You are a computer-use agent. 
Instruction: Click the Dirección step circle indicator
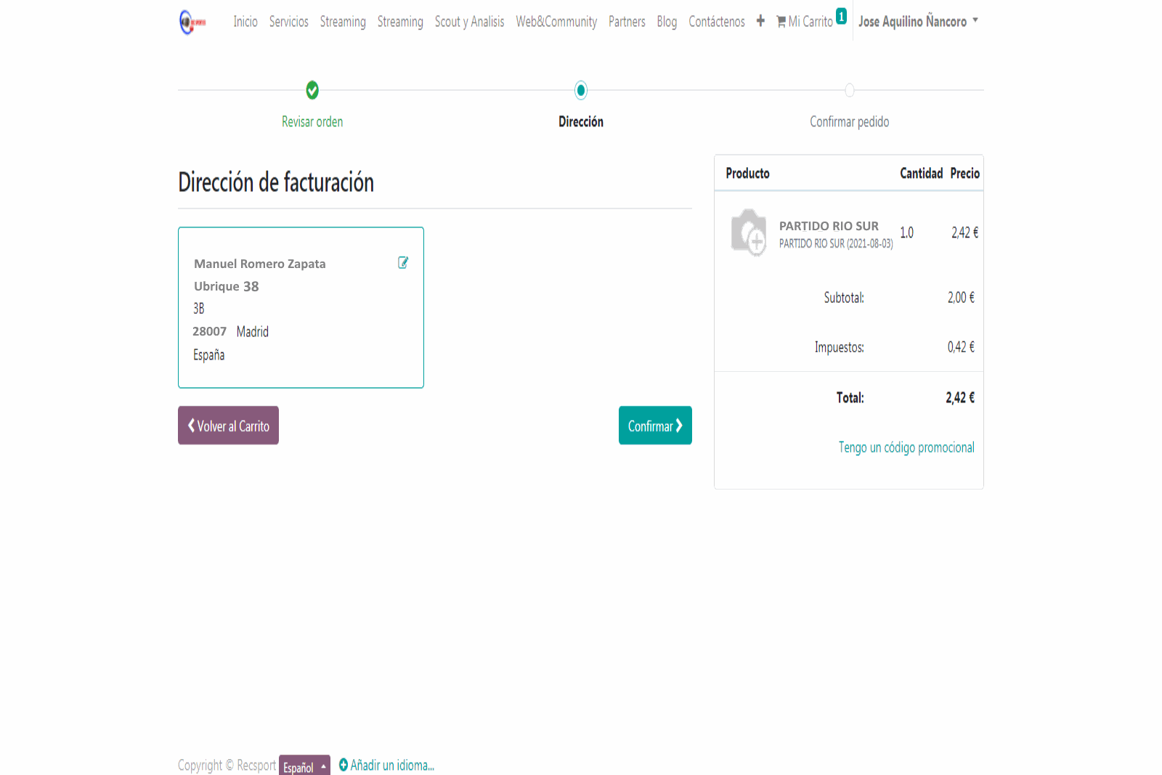coord(581,90)
